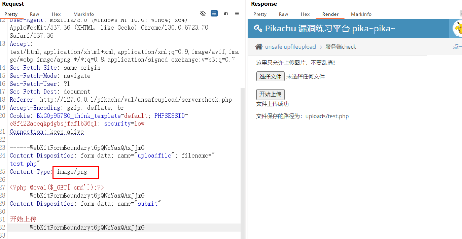Click the 这里只允许上传图片 notice text
The width and height of the screenshot is (462, 239).
pyautogui.click(x=295, y=63)
